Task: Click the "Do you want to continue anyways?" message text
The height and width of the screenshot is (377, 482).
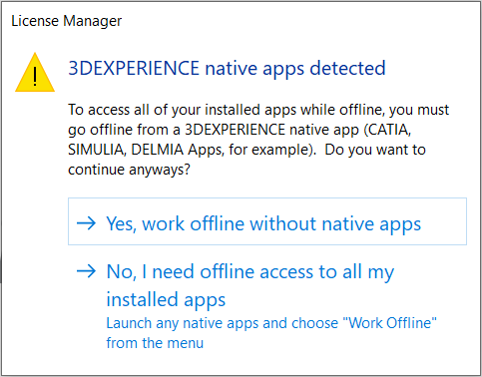Action: pyautogui.click(x=246, y=160)
